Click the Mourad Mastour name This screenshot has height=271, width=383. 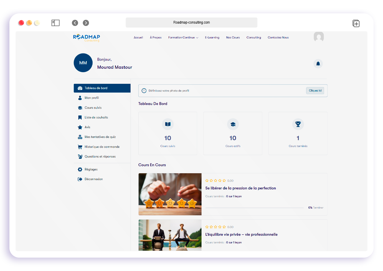point(115,67)
